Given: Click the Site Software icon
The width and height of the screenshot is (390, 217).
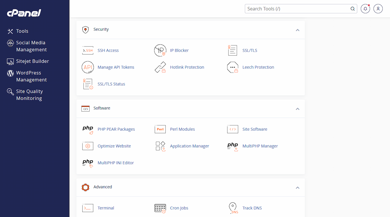Looking at the screenshot, I should tap(233, 129).
